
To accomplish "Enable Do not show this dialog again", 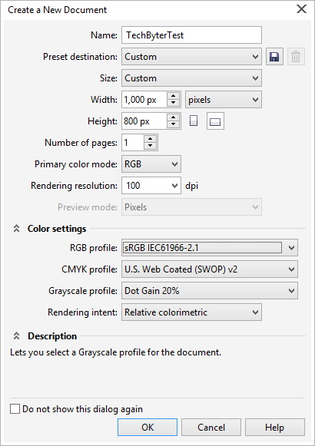I will [15, 409].
